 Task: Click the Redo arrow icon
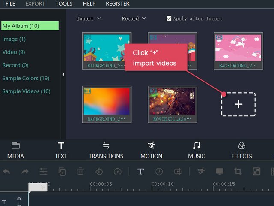point(25,171)
